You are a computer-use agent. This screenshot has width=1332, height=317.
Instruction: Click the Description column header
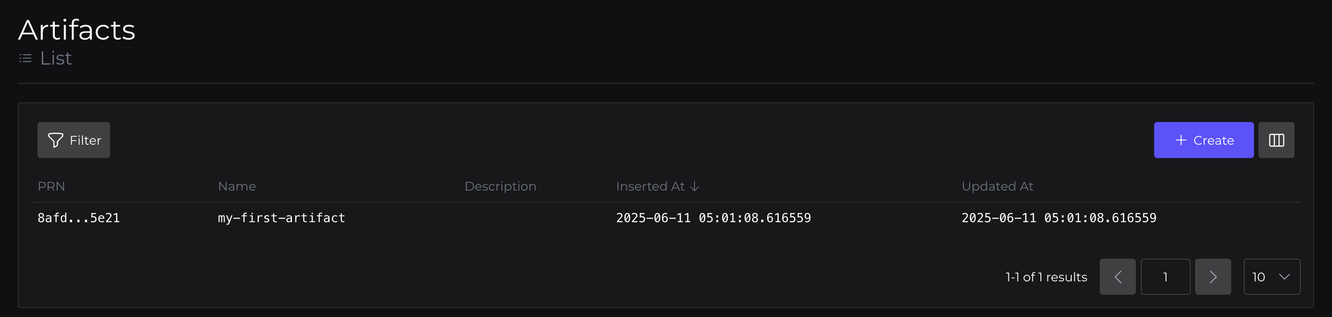(500, 187)
